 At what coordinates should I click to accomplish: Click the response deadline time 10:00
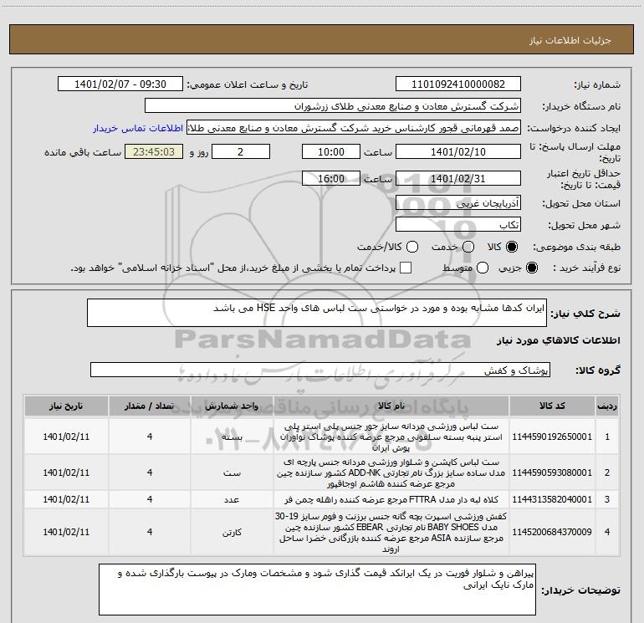pyautogui.click(x=331, y=151)
